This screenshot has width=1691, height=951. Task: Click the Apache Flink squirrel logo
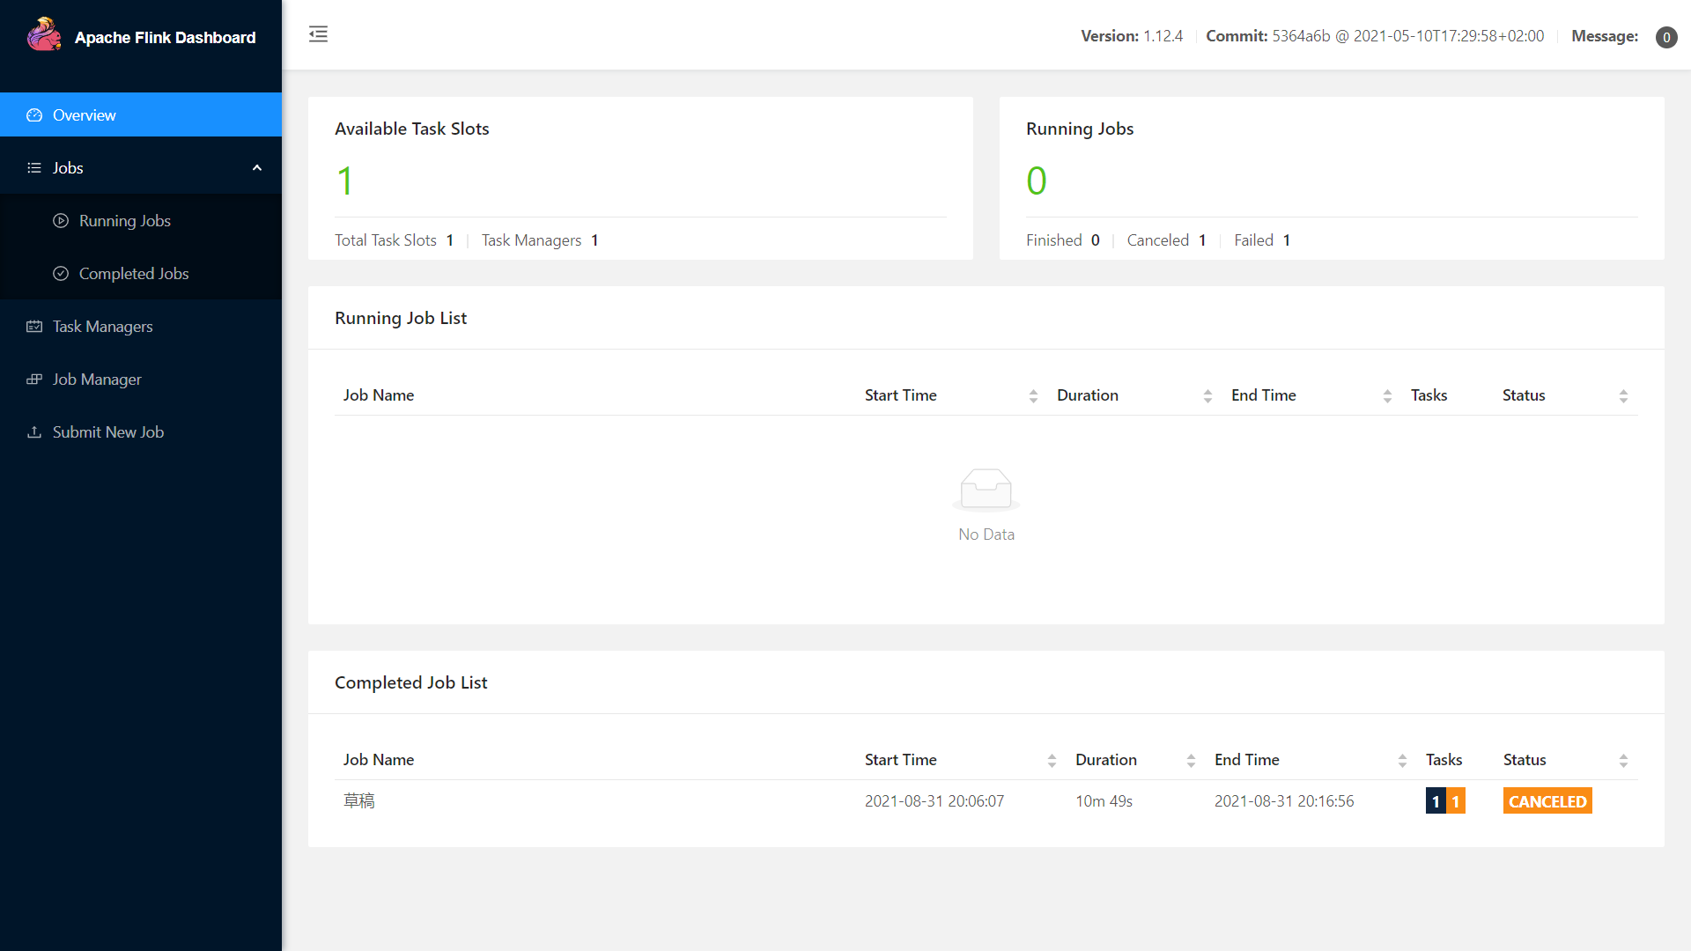(44, 35)
